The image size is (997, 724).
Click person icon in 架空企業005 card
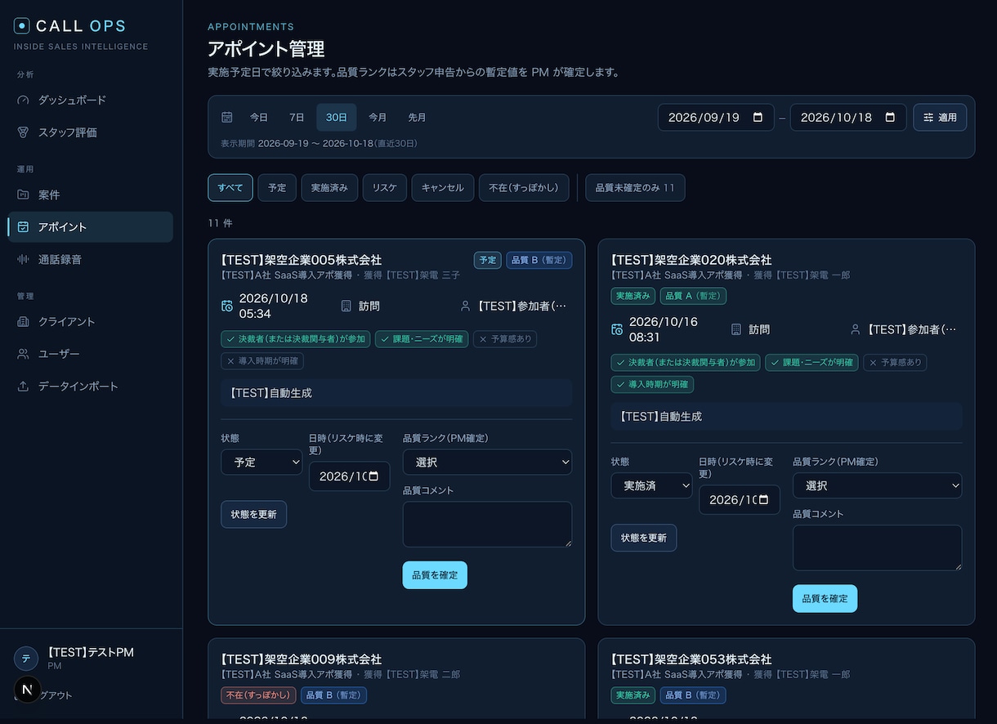(x=465, y=306)
